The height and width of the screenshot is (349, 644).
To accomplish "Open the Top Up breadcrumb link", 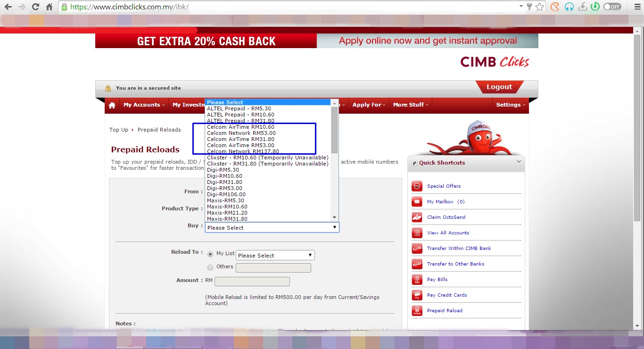I will (119, 130).
